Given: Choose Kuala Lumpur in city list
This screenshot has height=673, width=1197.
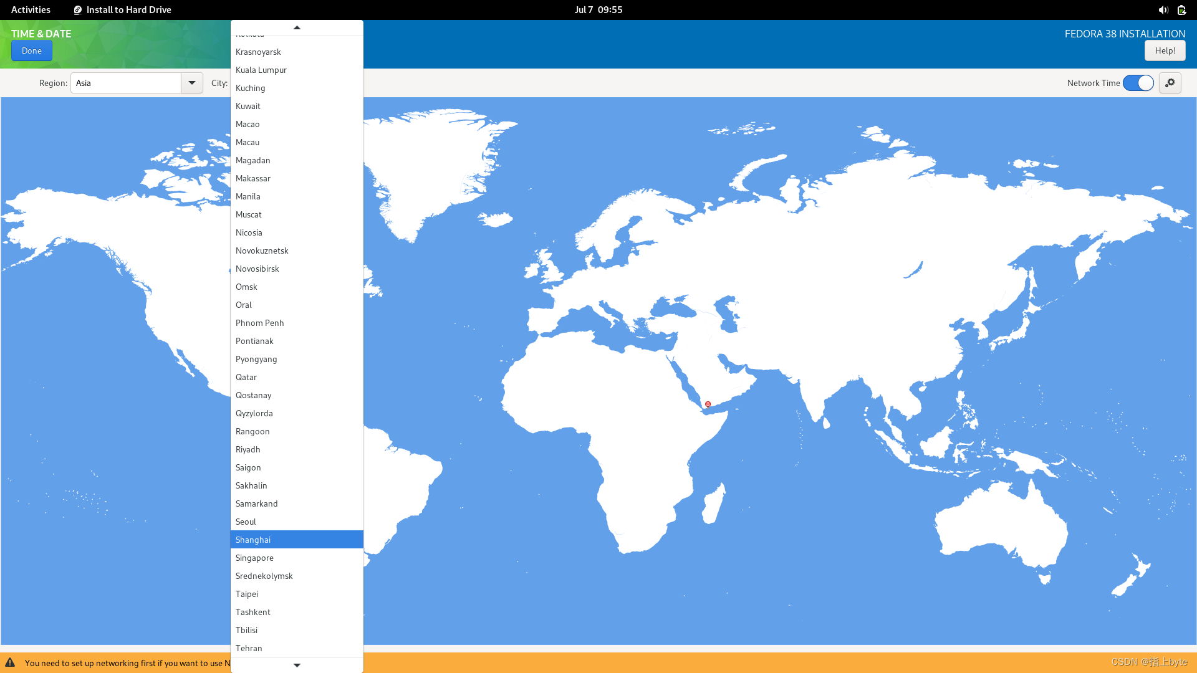Looking at the screenshot, I should (x=261, y=70).
